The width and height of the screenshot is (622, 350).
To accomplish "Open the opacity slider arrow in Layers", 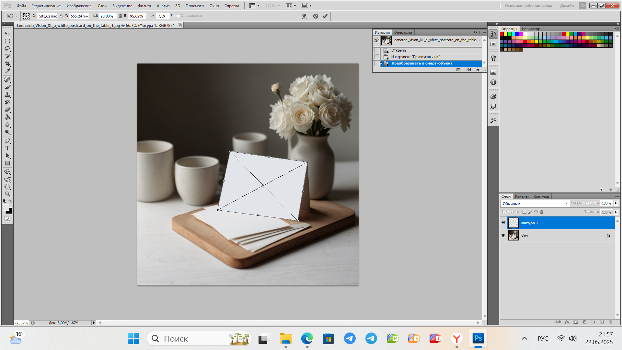I will 616,203.
